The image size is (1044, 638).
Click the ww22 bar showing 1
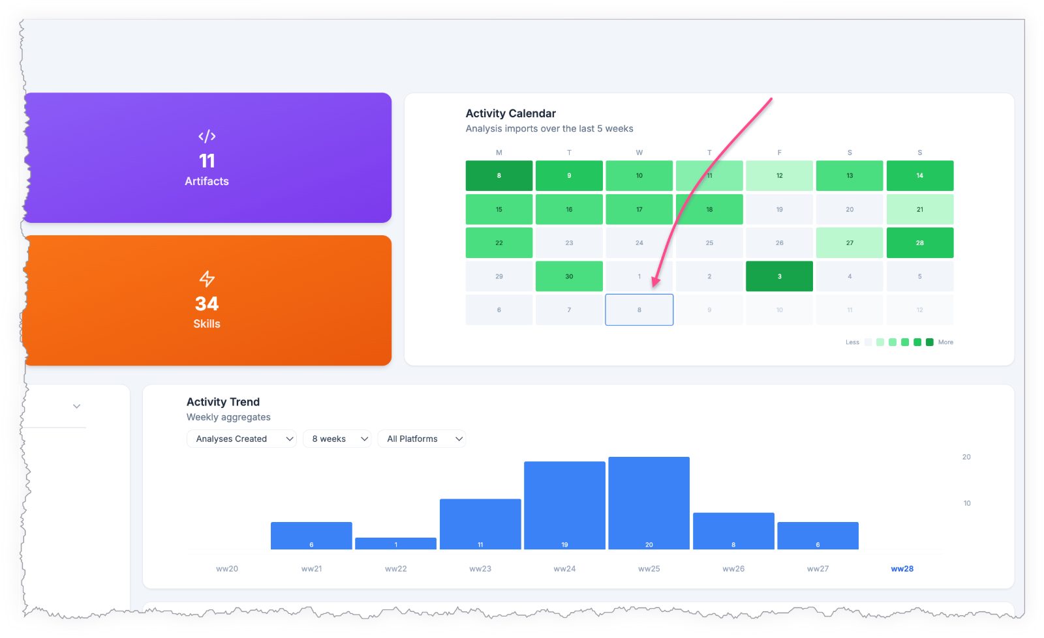coord(396,544)
